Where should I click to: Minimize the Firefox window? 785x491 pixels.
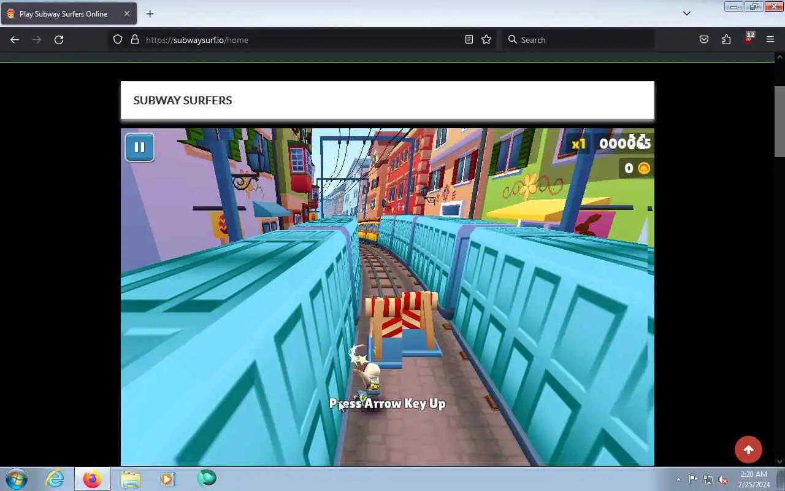click(733, 7)
